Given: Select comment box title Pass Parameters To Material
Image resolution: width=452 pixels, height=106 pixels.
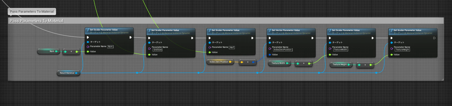Looking at the screenshot, I should tap(37, 21).
